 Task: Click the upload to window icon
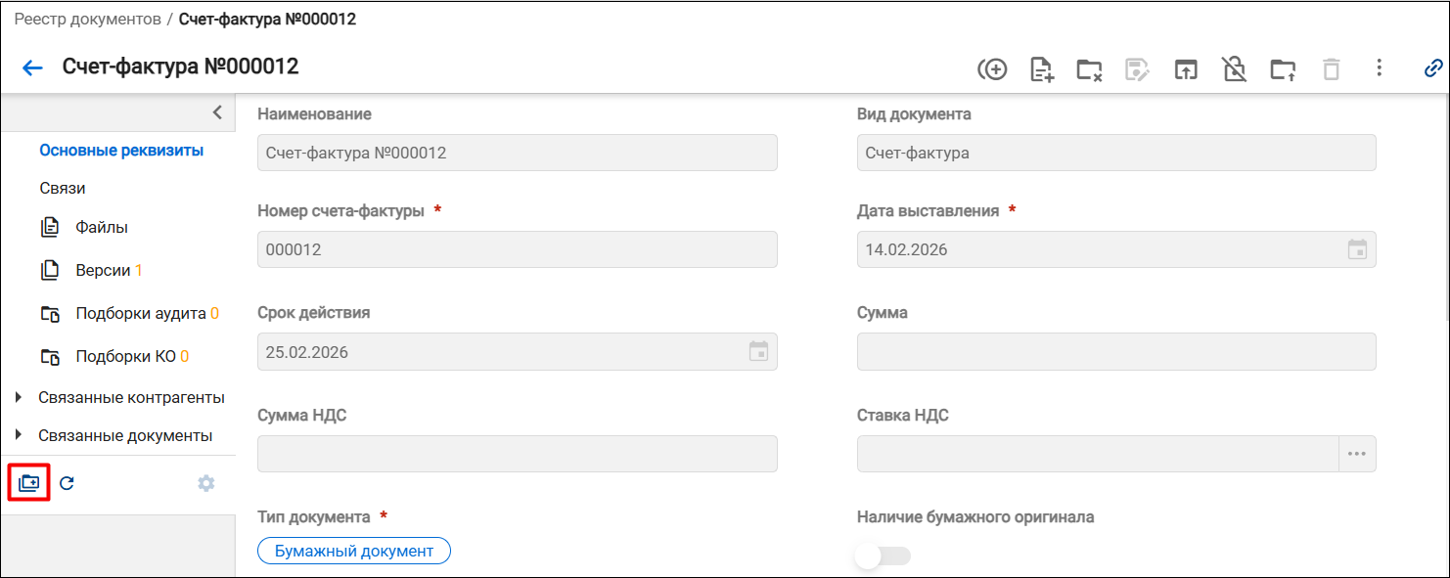[x=1186, y=68]
